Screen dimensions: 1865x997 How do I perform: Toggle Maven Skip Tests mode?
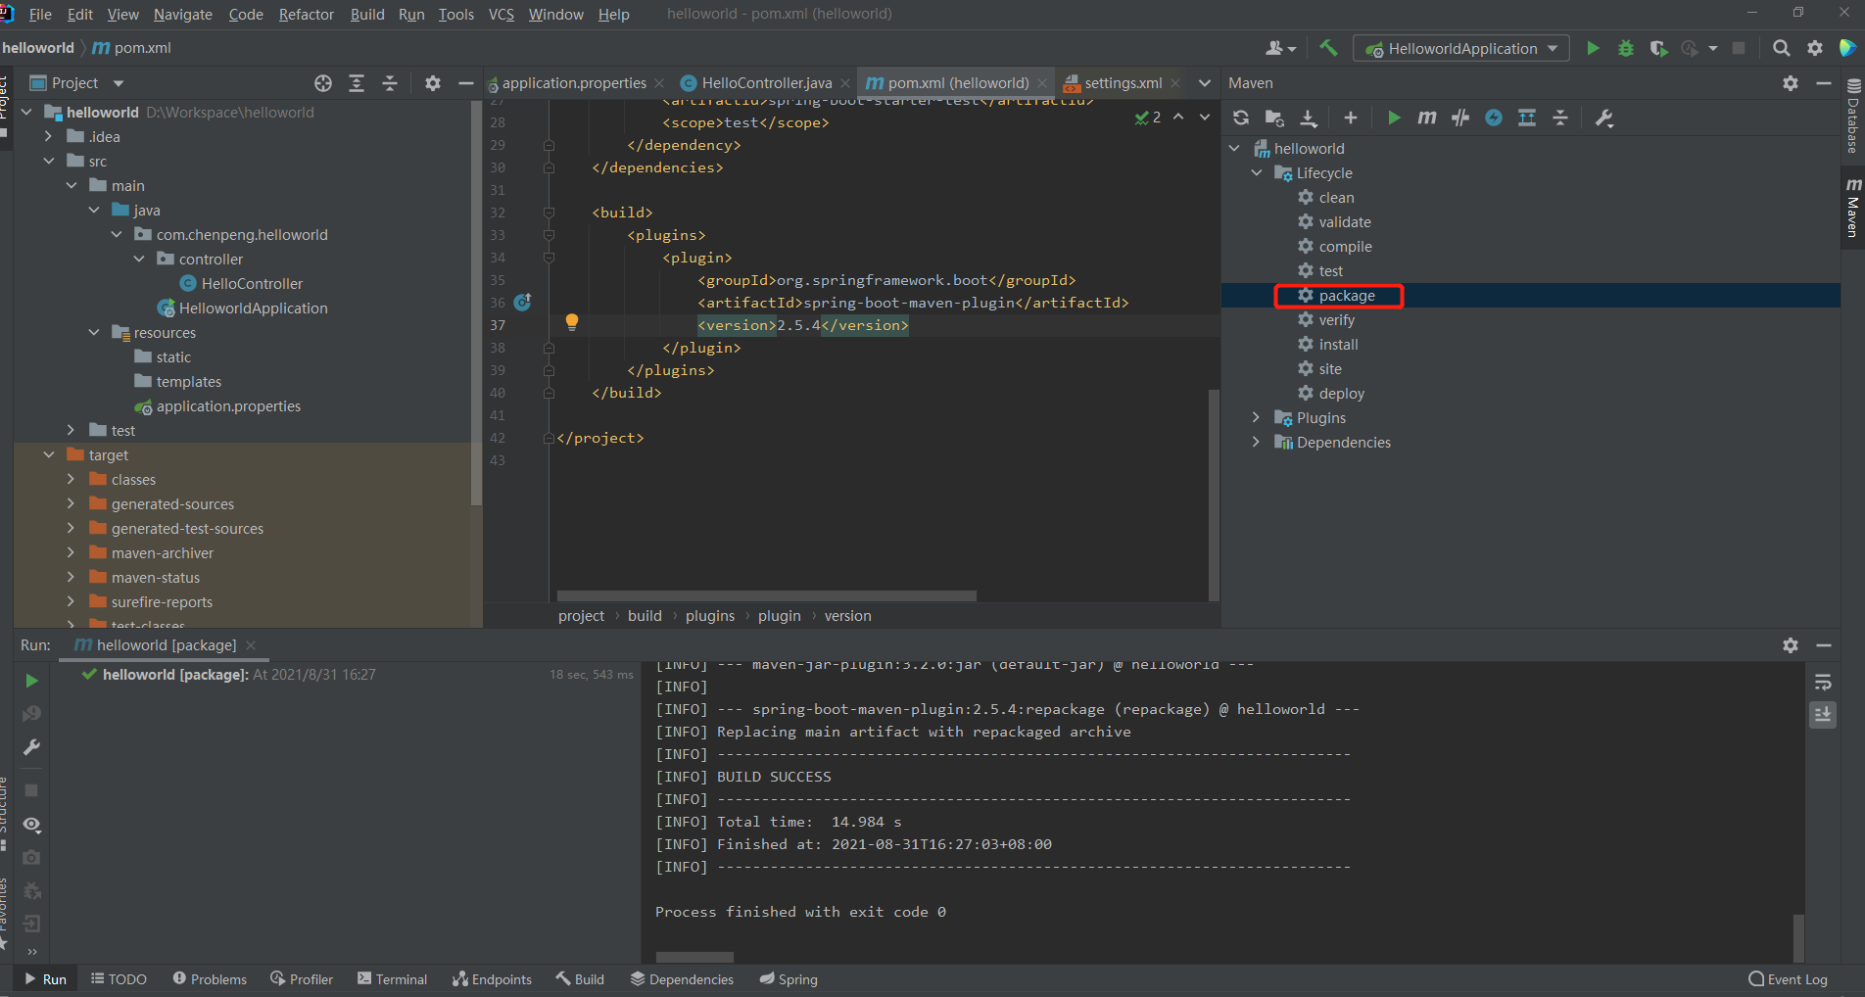(x=1493, y=118)
